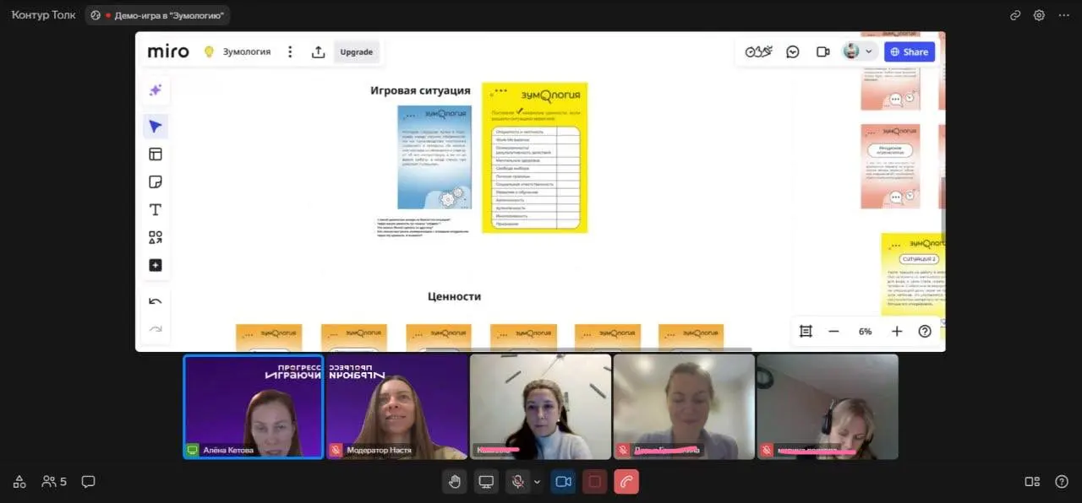Viewport: 1082px width, 503px height.
Task: Open Miro comments bubble icon
Action: [x=793, y=51]
